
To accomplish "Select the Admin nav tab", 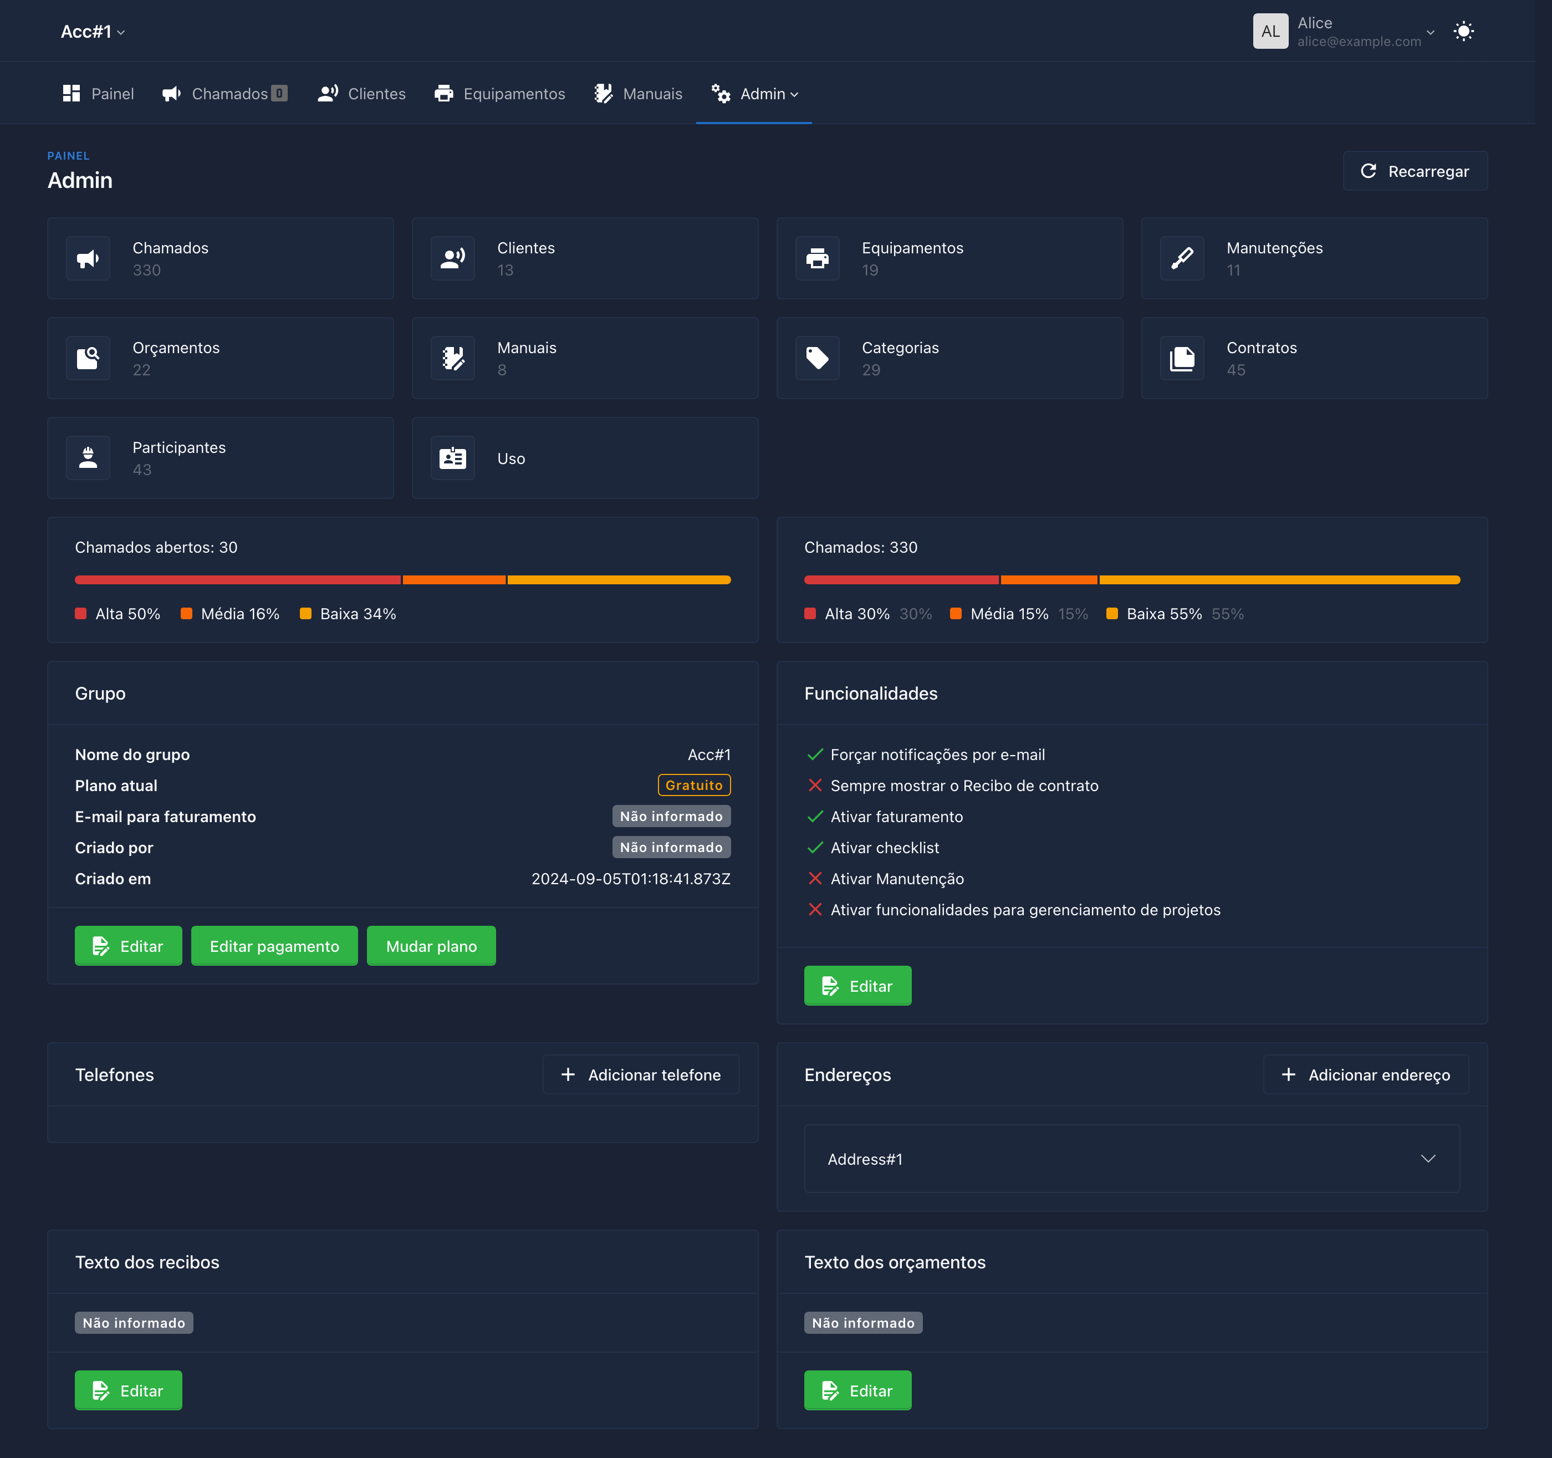I will [754, 94].
